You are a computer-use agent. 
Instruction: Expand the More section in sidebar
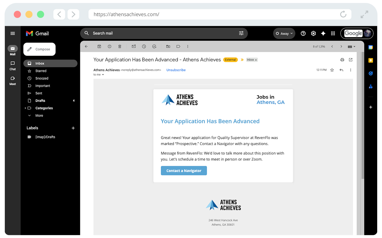[x=39, y=115]
